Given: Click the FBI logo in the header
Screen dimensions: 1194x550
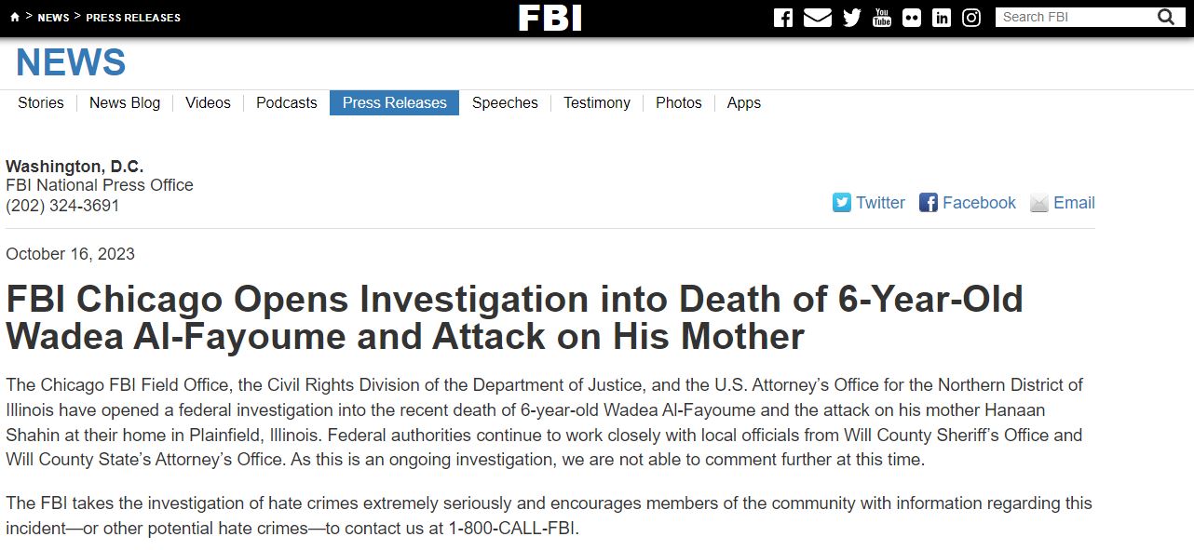Looking at the screenshot, I should point(550,18).
